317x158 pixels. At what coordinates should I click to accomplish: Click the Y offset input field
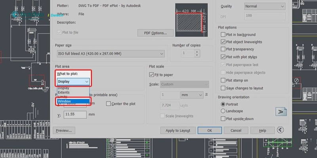(75, 115)
